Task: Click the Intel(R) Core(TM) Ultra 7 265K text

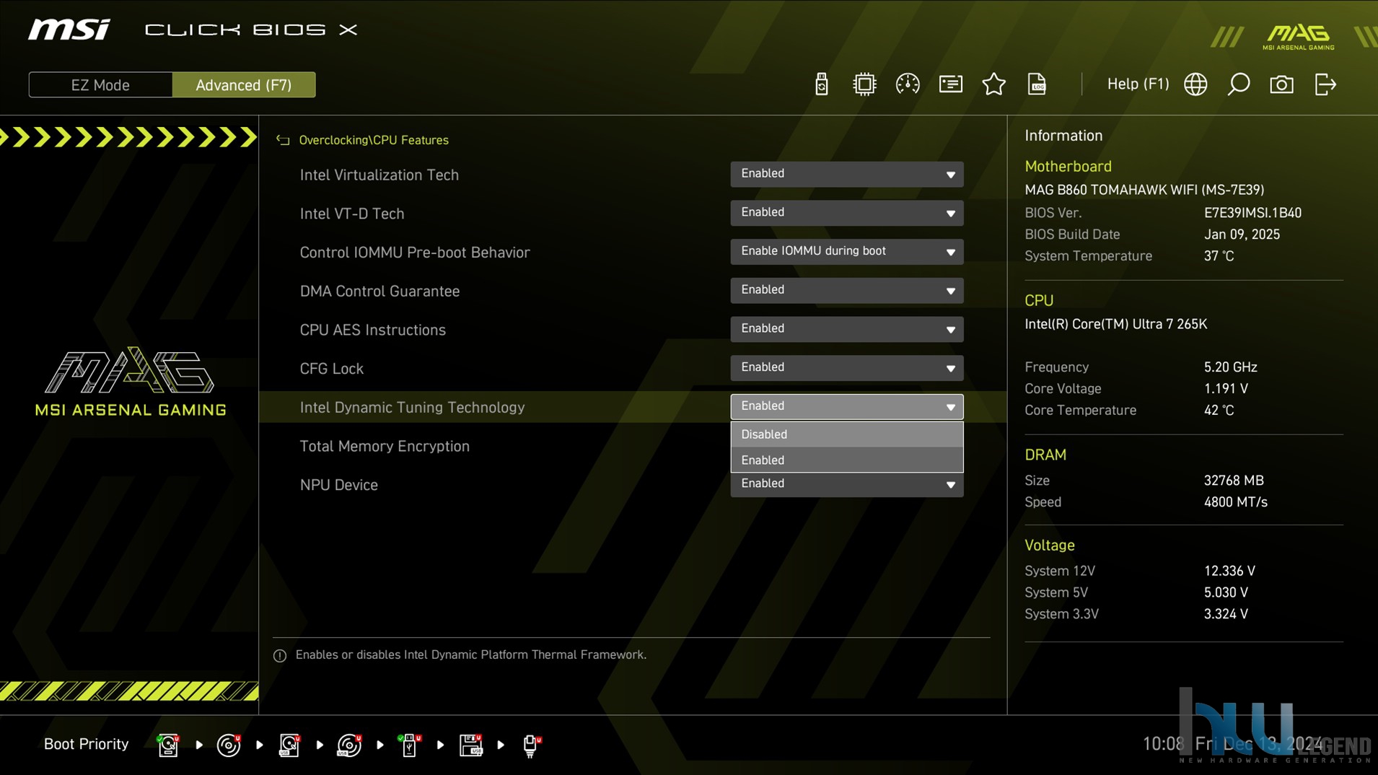Action: pyautogui.click(x=1115, y=324)
